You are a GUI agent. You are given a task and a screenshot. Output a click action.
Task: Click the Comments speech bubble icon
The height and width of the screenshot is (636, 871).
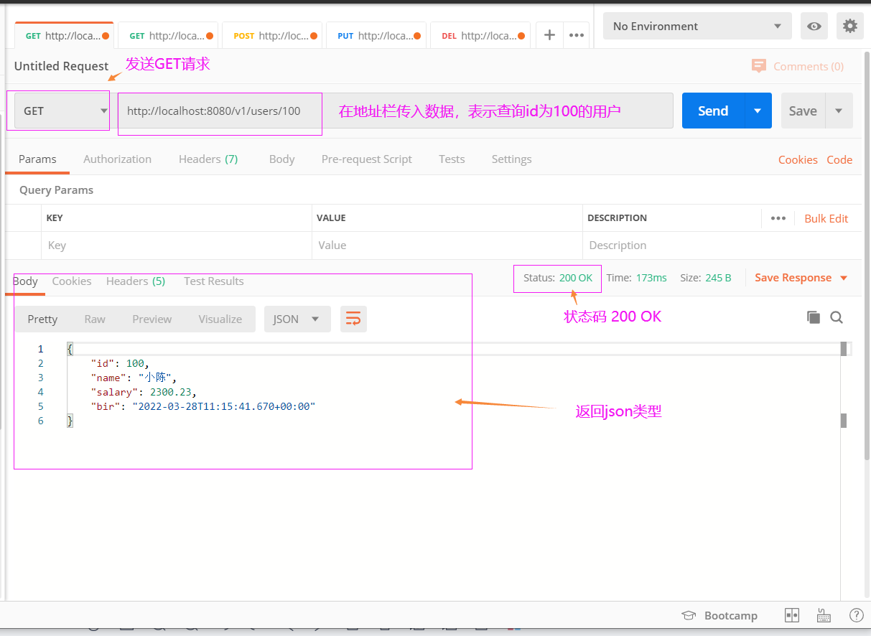(x=758, y=66)
